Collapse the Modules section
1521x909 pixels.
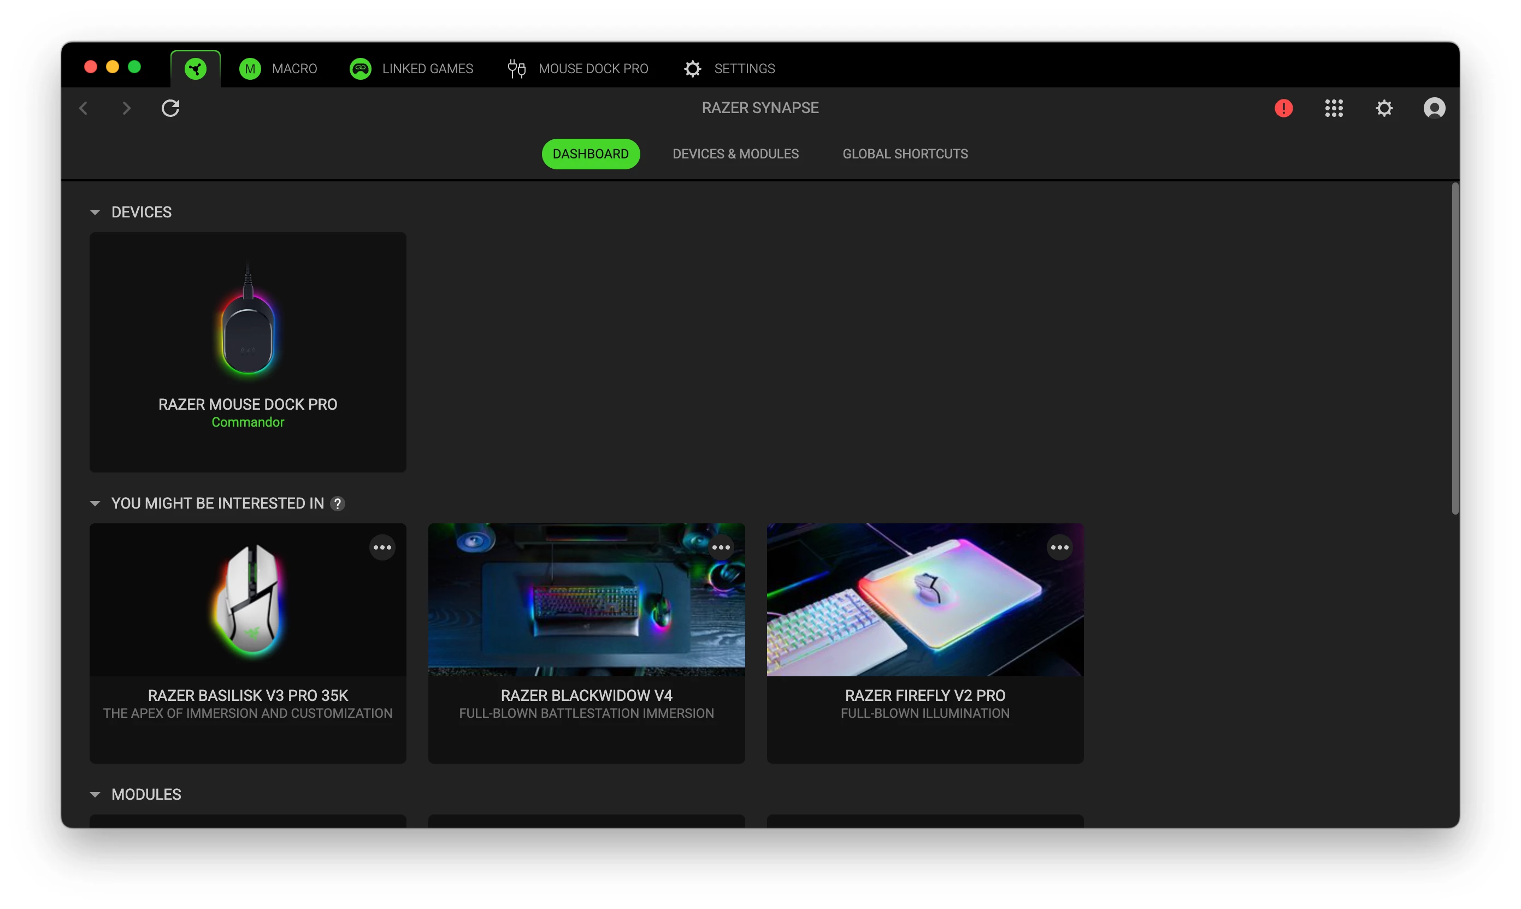95,794
